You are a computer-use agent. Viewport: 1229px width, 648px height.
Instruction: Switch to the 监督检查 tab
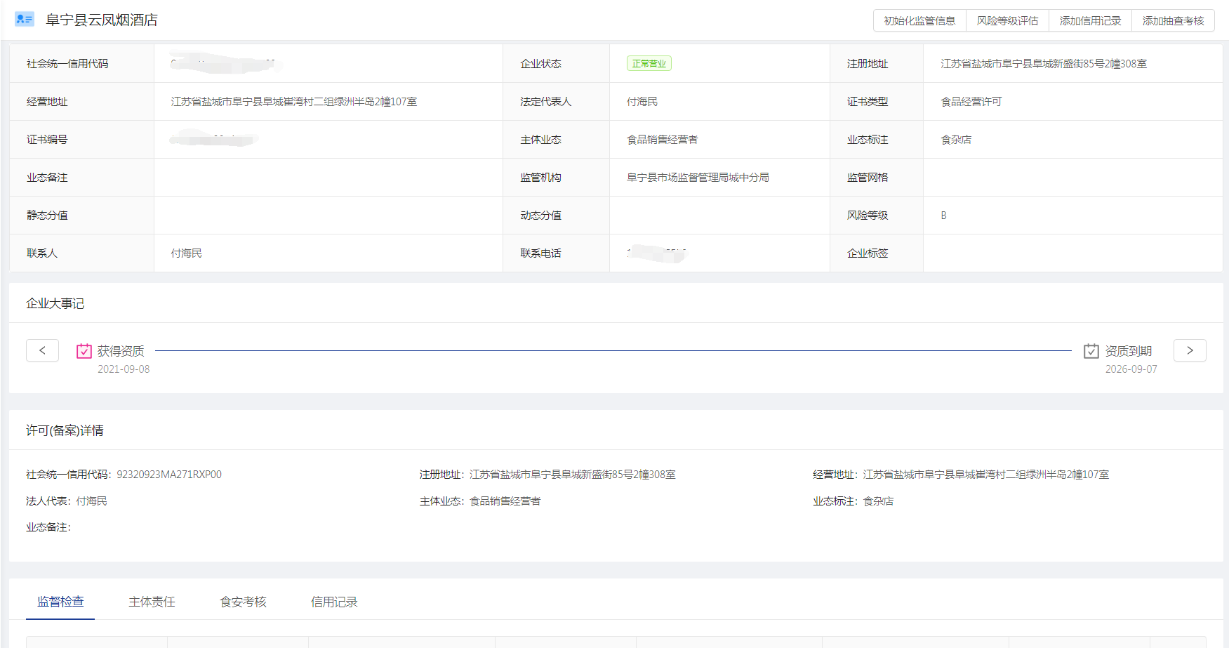click(60, 602)
